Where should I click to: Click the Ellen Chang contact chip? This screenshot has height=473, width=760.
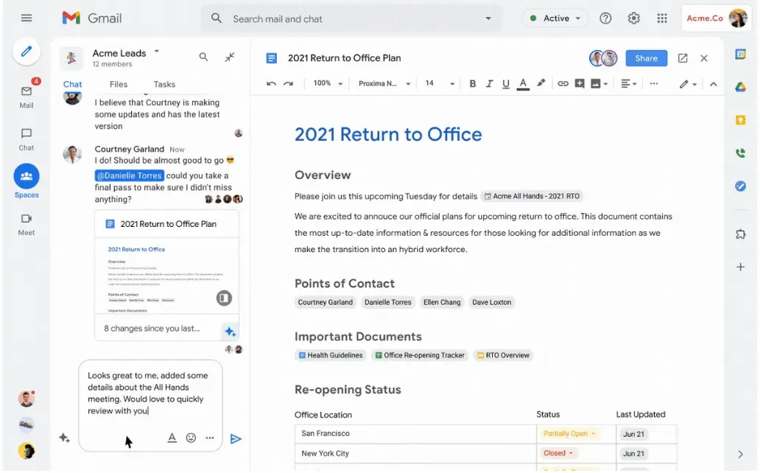coord(442,302)
